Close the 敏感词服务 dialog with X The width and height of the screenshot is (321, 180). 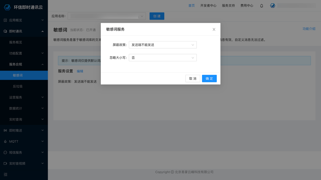(214, 29)
